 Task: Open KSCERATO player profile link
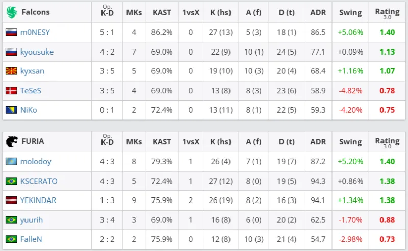[39, 181]
